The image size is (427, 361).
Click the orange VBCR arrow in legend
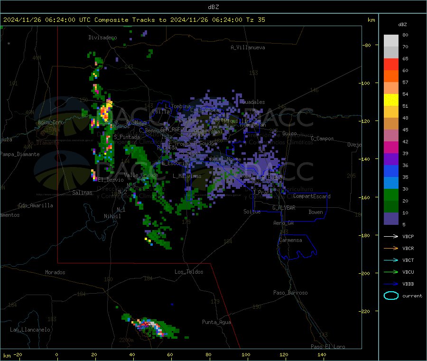(391, 248)
